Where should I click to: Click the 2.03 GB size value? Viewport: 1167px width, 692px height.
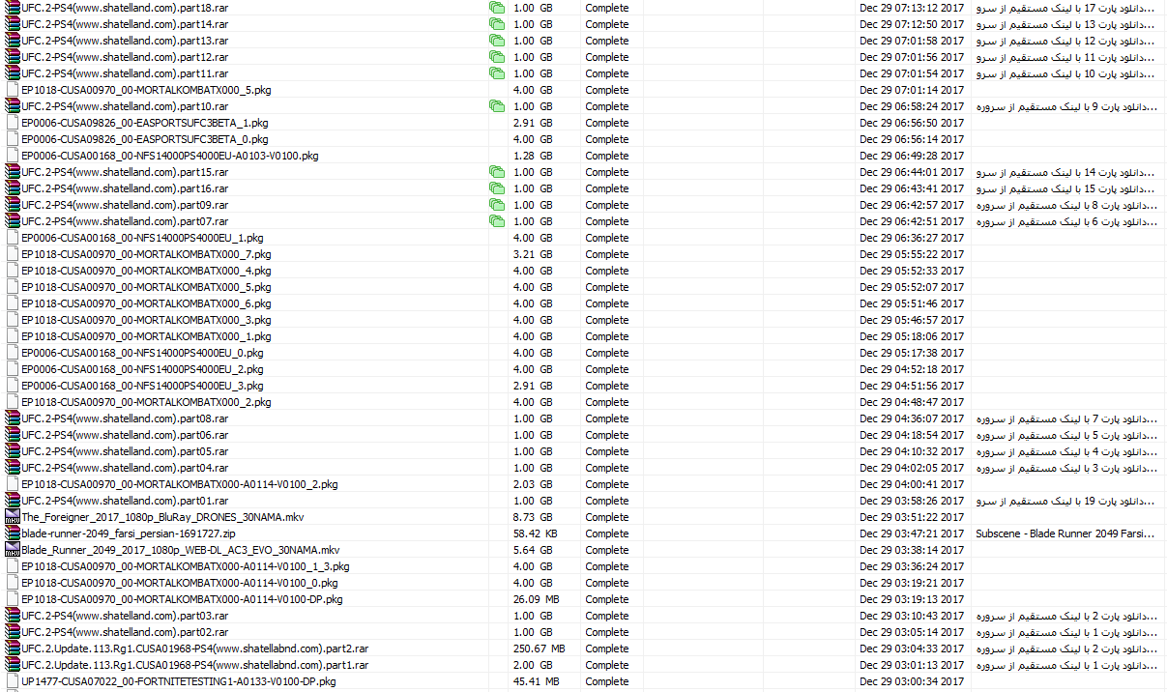[533, 484]
